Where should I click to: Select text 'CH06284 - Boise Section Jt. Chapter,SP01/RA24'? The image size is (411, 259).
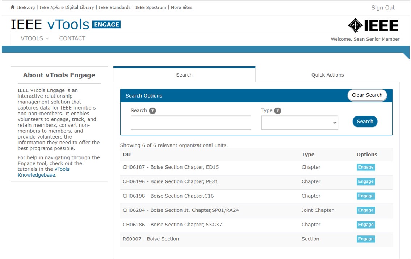181,210
